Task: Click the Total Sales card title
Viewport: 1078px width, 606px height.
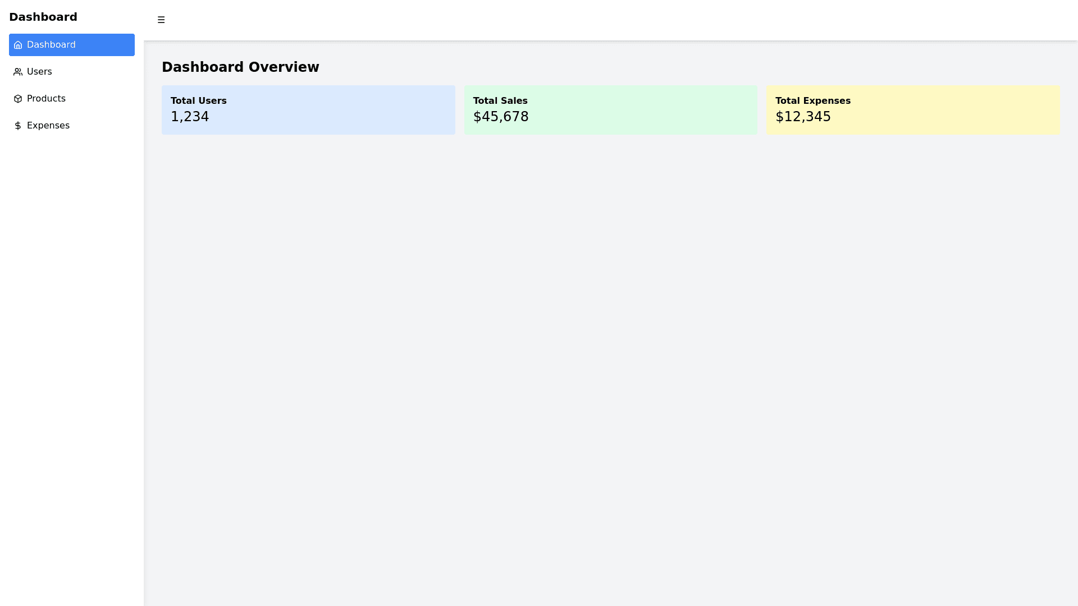Action: 500,101
